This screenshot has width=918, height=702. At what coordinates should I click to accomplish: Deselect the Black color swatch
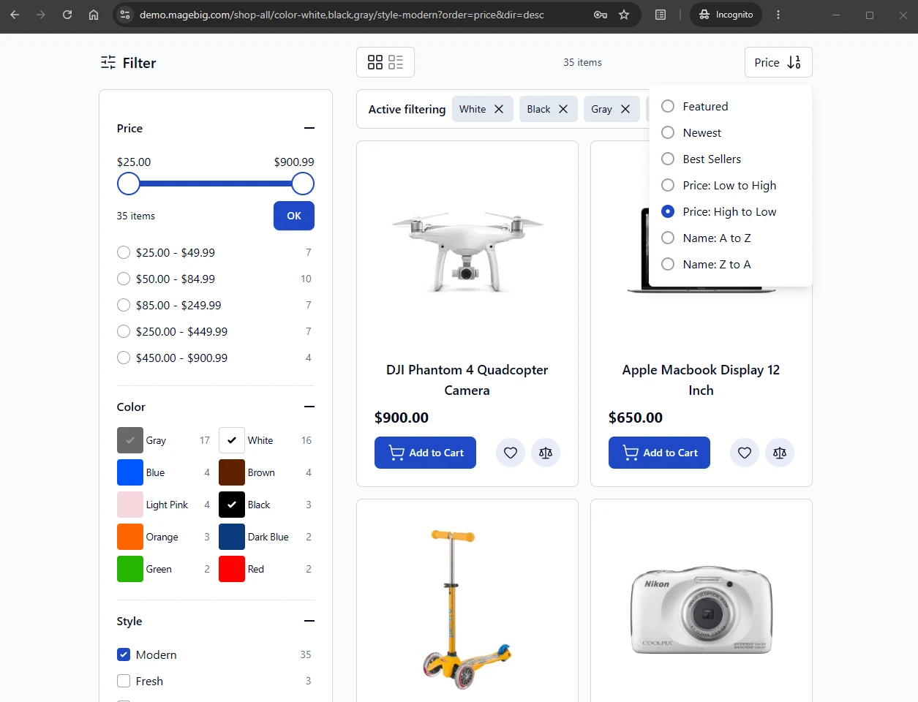(x=232, y=505)
